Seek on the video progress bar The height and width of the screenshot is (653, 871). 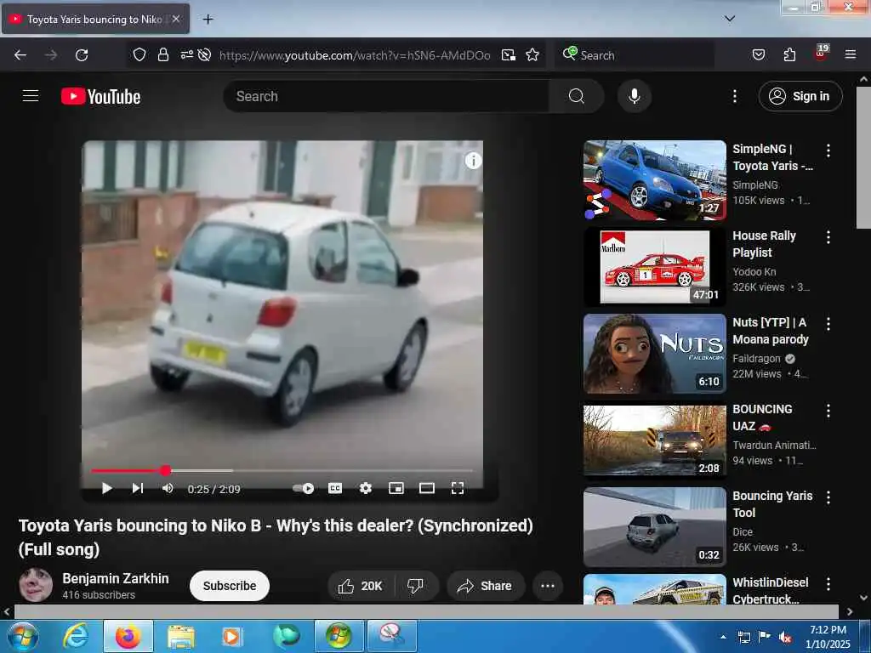[x=282, y=471]
